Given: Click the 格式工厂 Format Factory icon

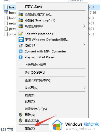Looking at the screenshot, I should click(21, 46).
